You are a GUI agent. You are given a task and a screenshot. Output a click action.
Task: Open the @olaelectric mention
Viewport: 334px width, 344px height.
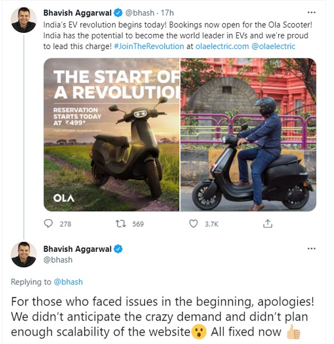point(273,46)
